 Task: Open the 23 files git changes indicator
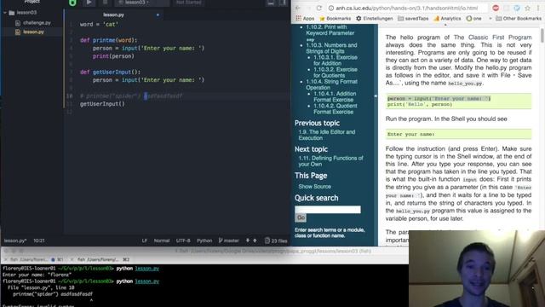[x=276, y=240]
